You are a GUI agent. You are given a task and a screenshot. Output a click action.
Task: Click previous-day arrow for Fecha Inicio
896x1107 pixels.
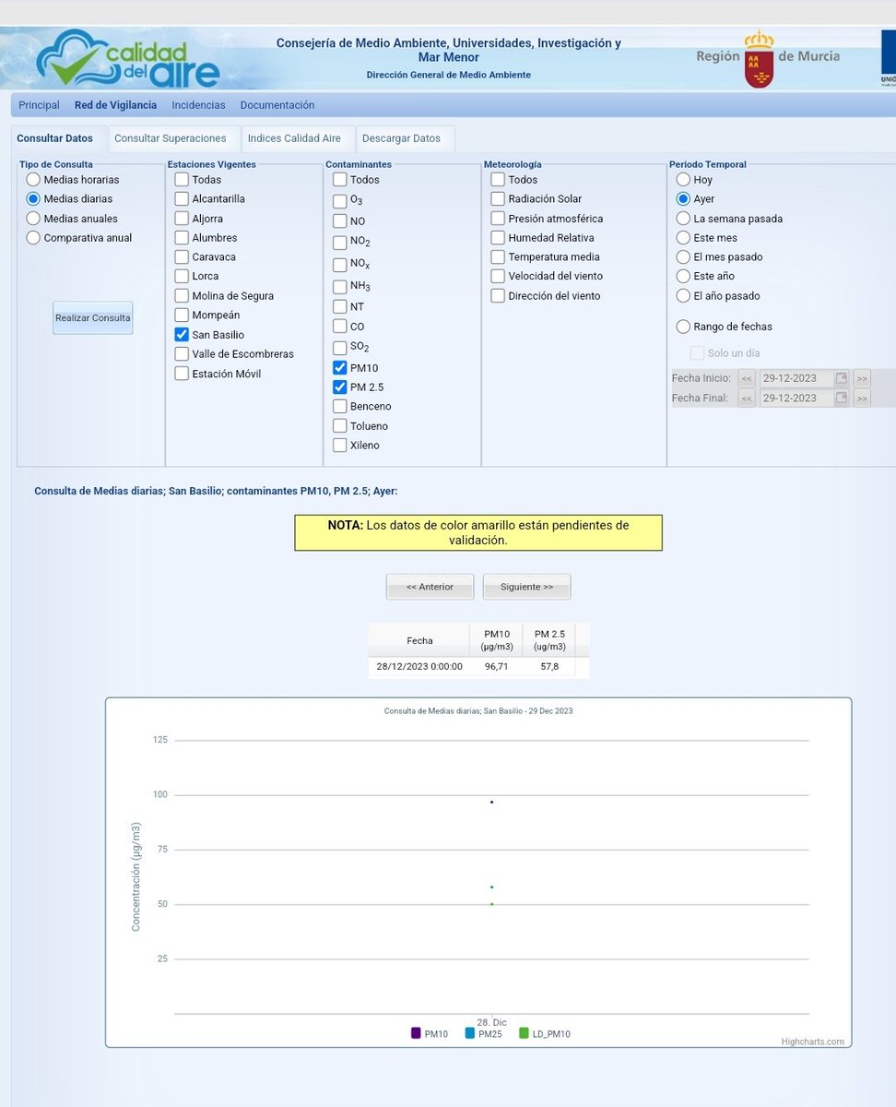click(x=747, y=378)
